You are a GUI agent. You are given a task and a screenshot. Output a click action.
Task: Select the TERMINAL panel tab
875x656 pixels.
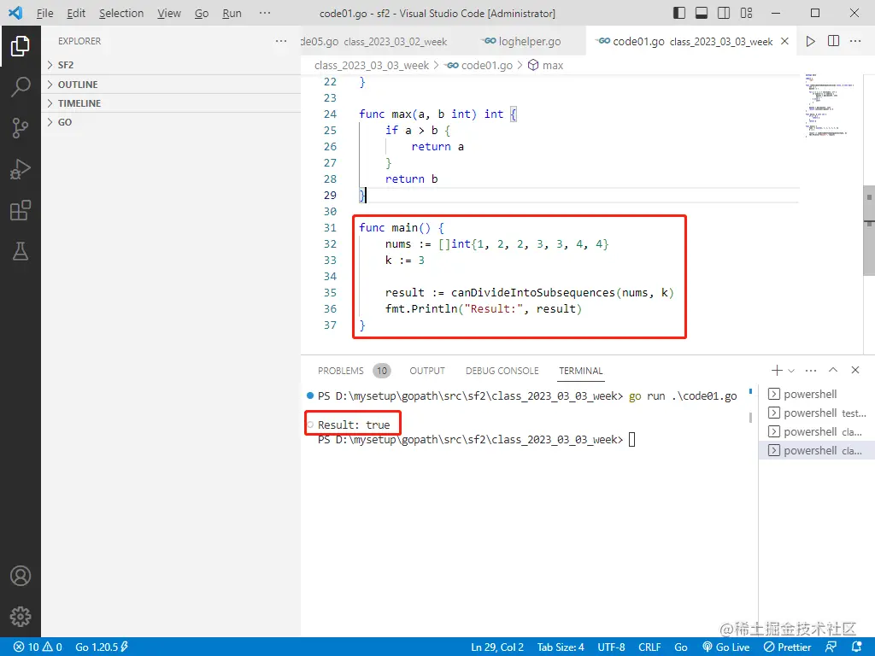pyautogui.click(x=580, y=371)
